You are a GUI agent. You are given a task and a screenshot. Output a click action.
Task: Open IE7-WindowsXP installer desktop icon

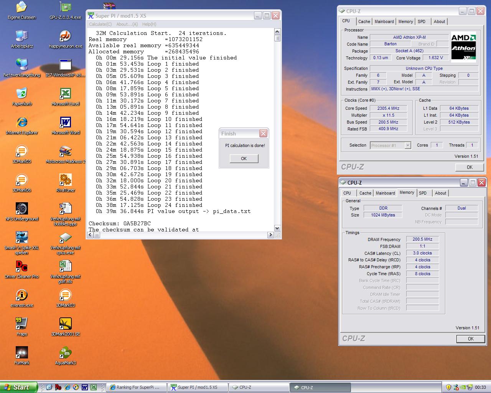click(x=65, y=68)
